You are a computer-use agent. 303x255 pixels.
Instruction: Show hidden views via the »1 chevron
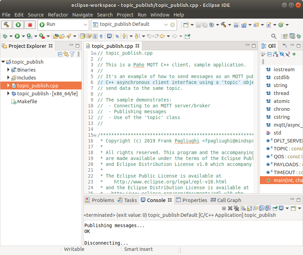[x=284, y=45]
